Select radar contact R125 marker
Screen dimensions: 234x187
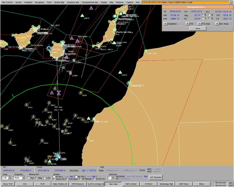click(x=66, y=121)
